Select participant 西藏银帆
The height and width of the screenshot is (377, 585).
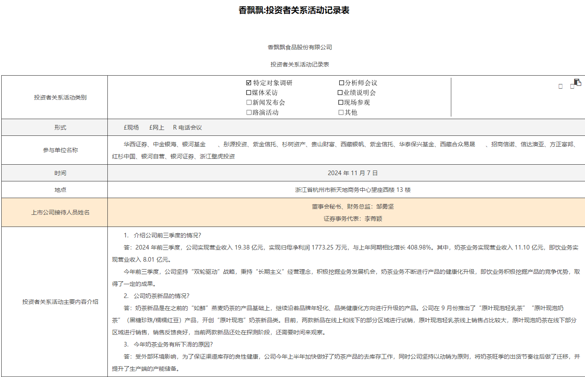click(x=352, y=144)
